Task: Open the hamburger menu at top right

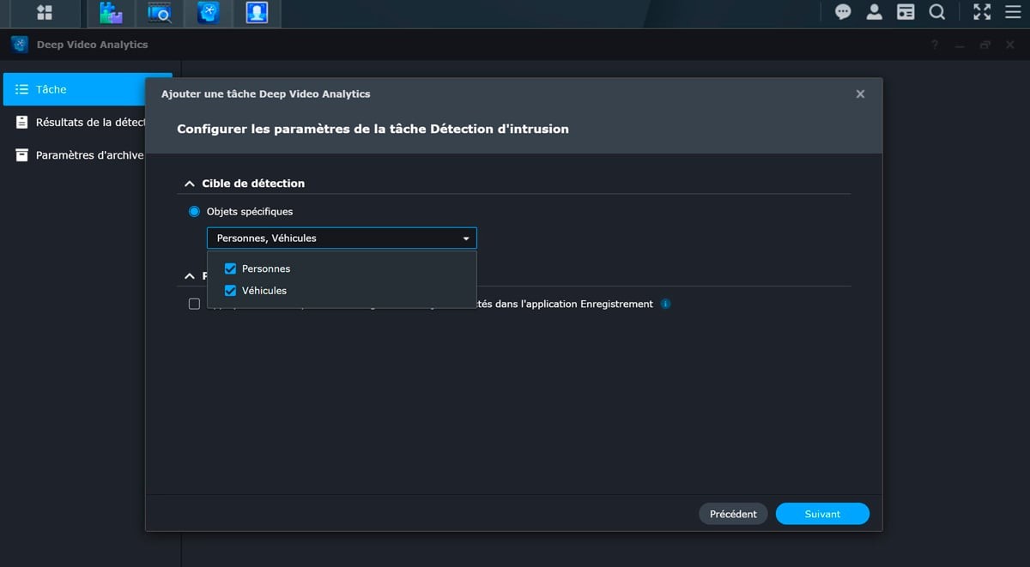Action: [x=1013, y=12]
